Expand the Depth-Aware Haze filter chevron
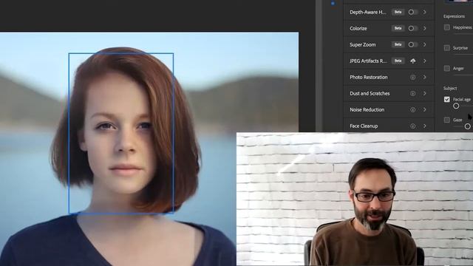 pyautogui.click(x=425, y=12)
